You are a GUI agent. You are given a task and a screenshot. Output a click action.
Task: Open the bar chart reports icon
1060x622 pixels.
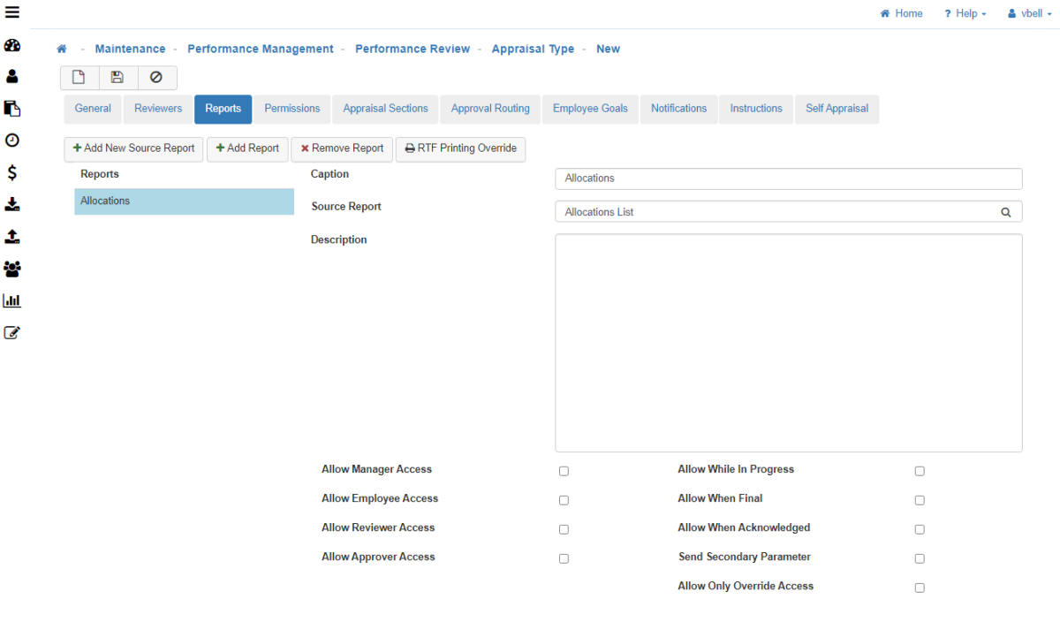[x=12, y=300]
